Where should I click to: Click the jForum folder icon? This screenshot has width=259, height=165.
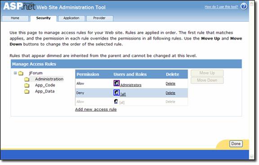[21, 73]
